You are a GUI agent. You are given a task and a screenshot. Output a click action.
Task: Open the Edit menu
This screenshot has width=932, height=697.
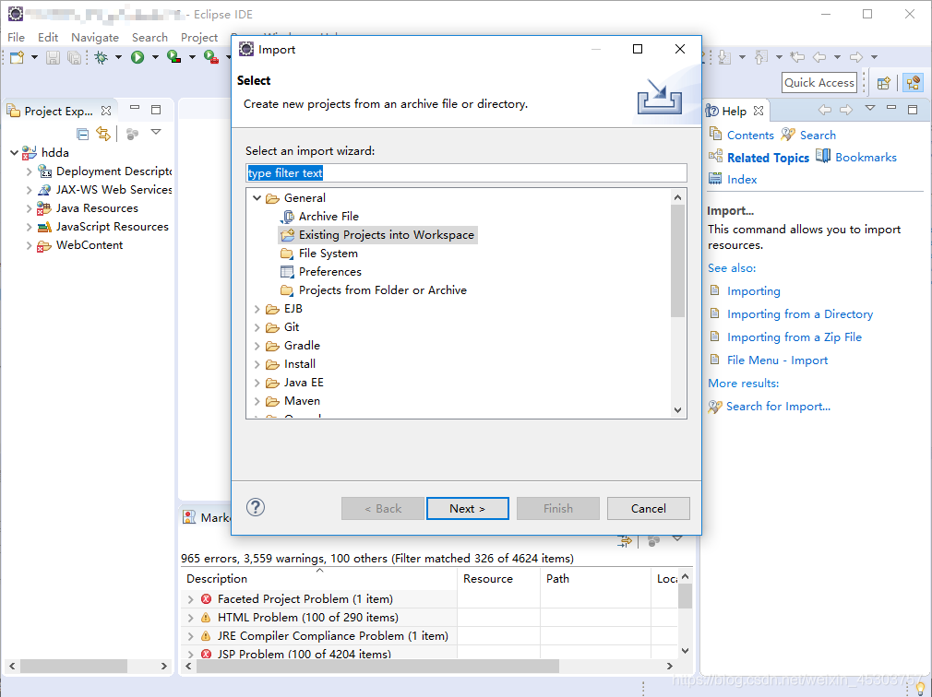coord(48,38)
